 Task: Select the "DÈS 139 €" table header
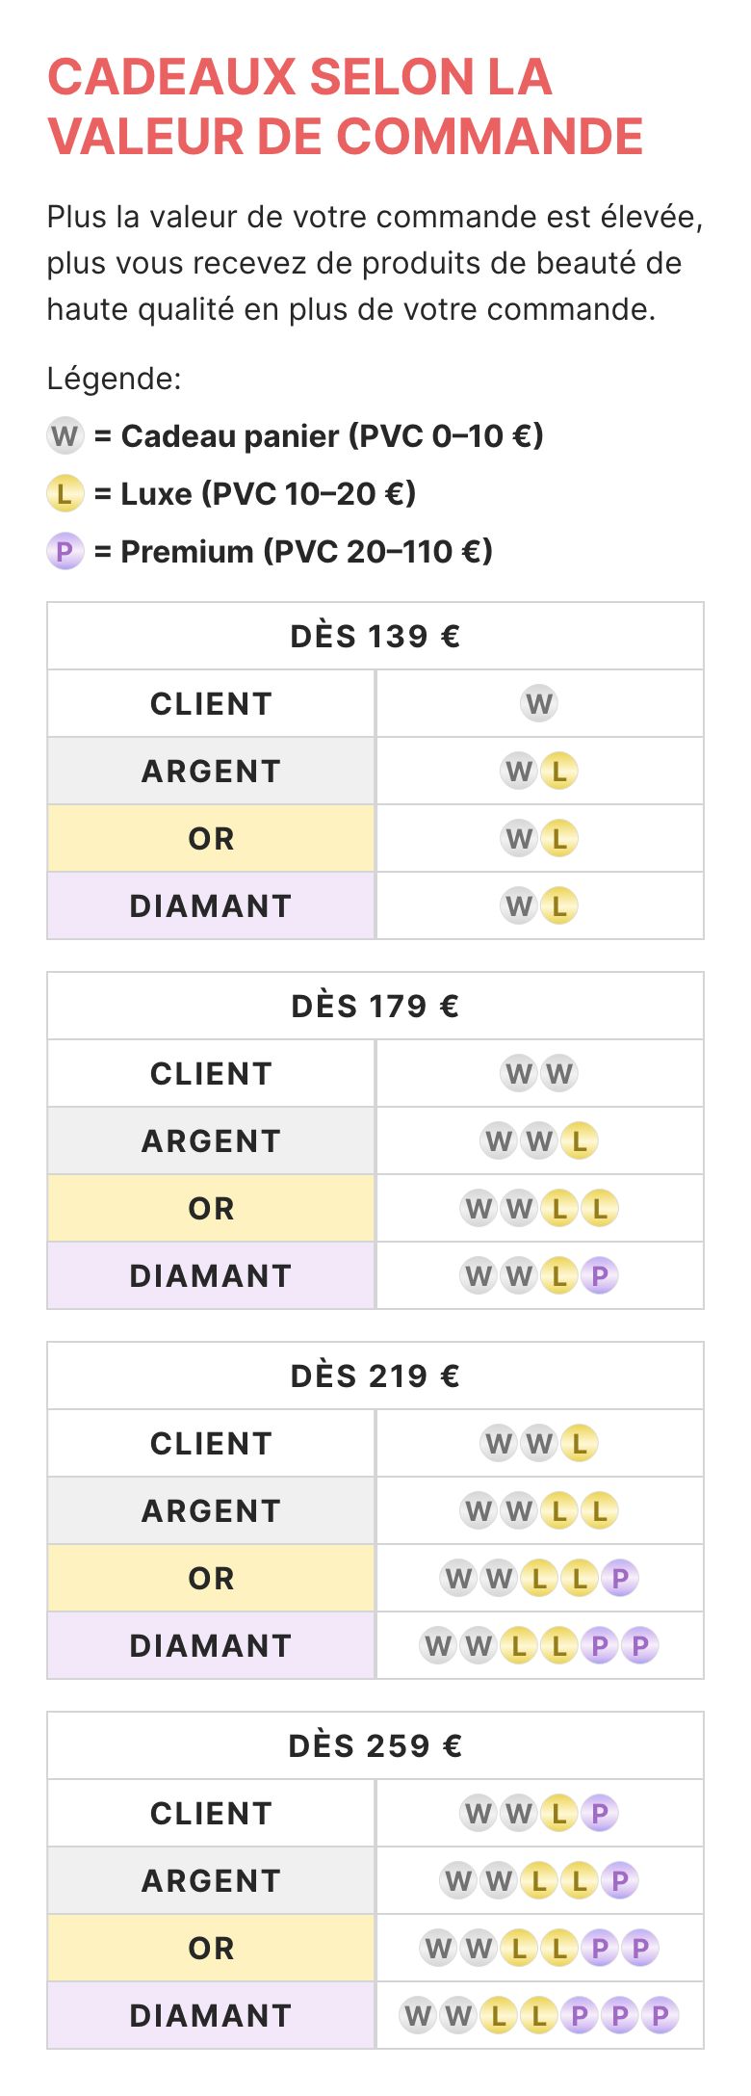tap(375, 637)
